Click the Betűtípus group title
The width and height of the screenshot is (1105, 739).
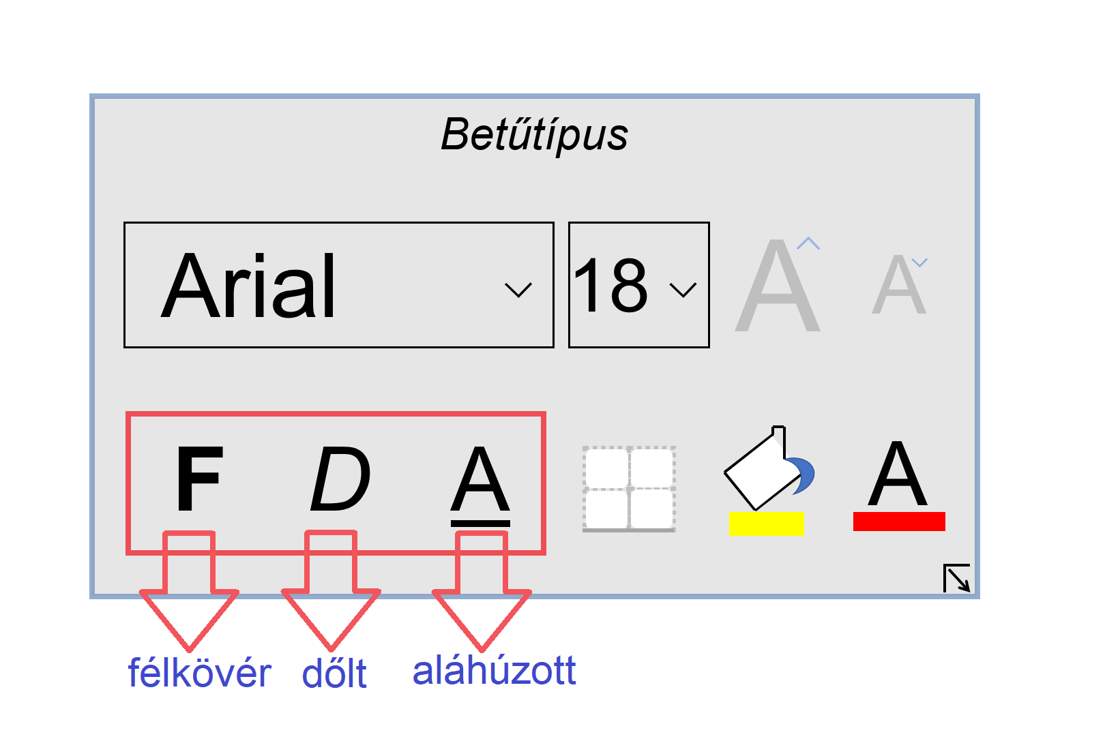click(534, 136)
